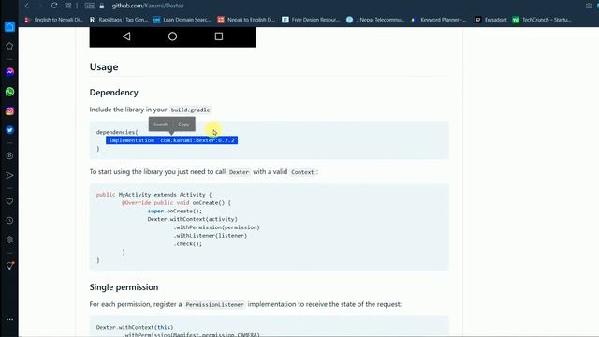This screenshot has width=599, height=337.
Task: Open the lightbulb tips icon in sidebar
Action: pyautogui.click(x=9, y=266)
